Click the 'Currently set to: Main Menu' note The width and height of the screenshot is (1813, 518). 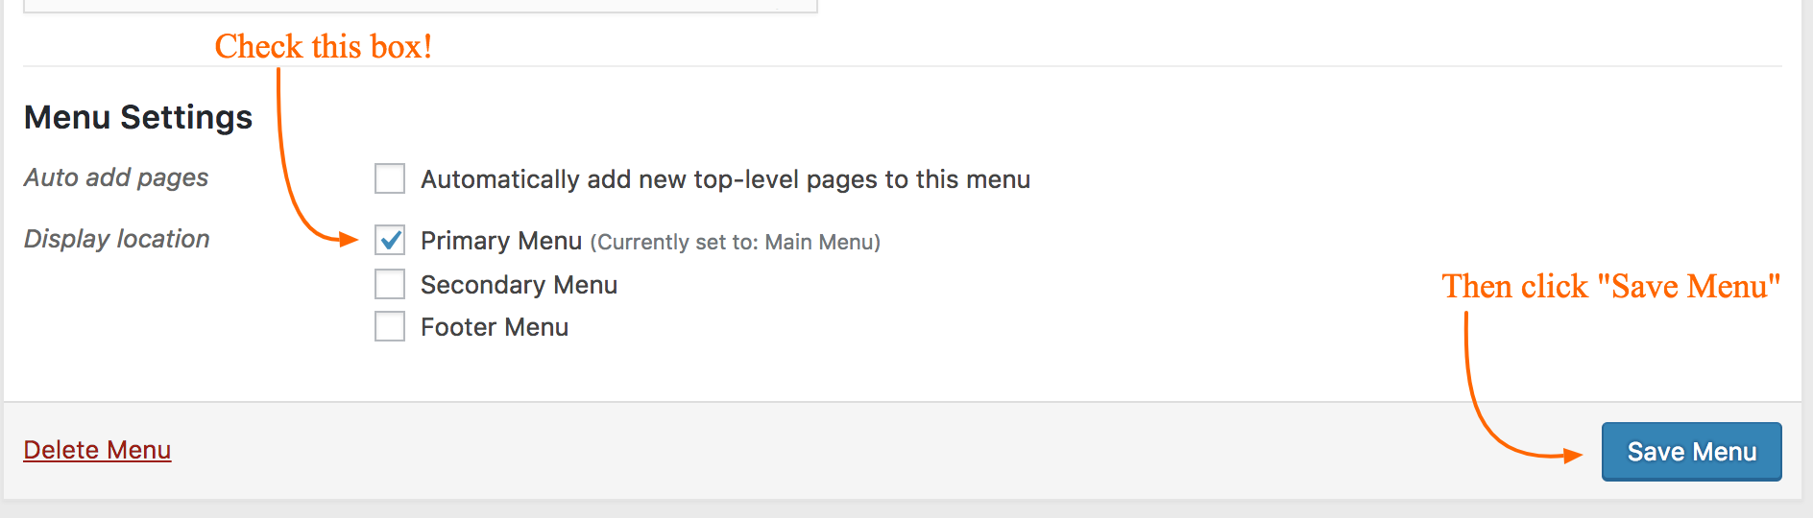[x=735, y=242]
